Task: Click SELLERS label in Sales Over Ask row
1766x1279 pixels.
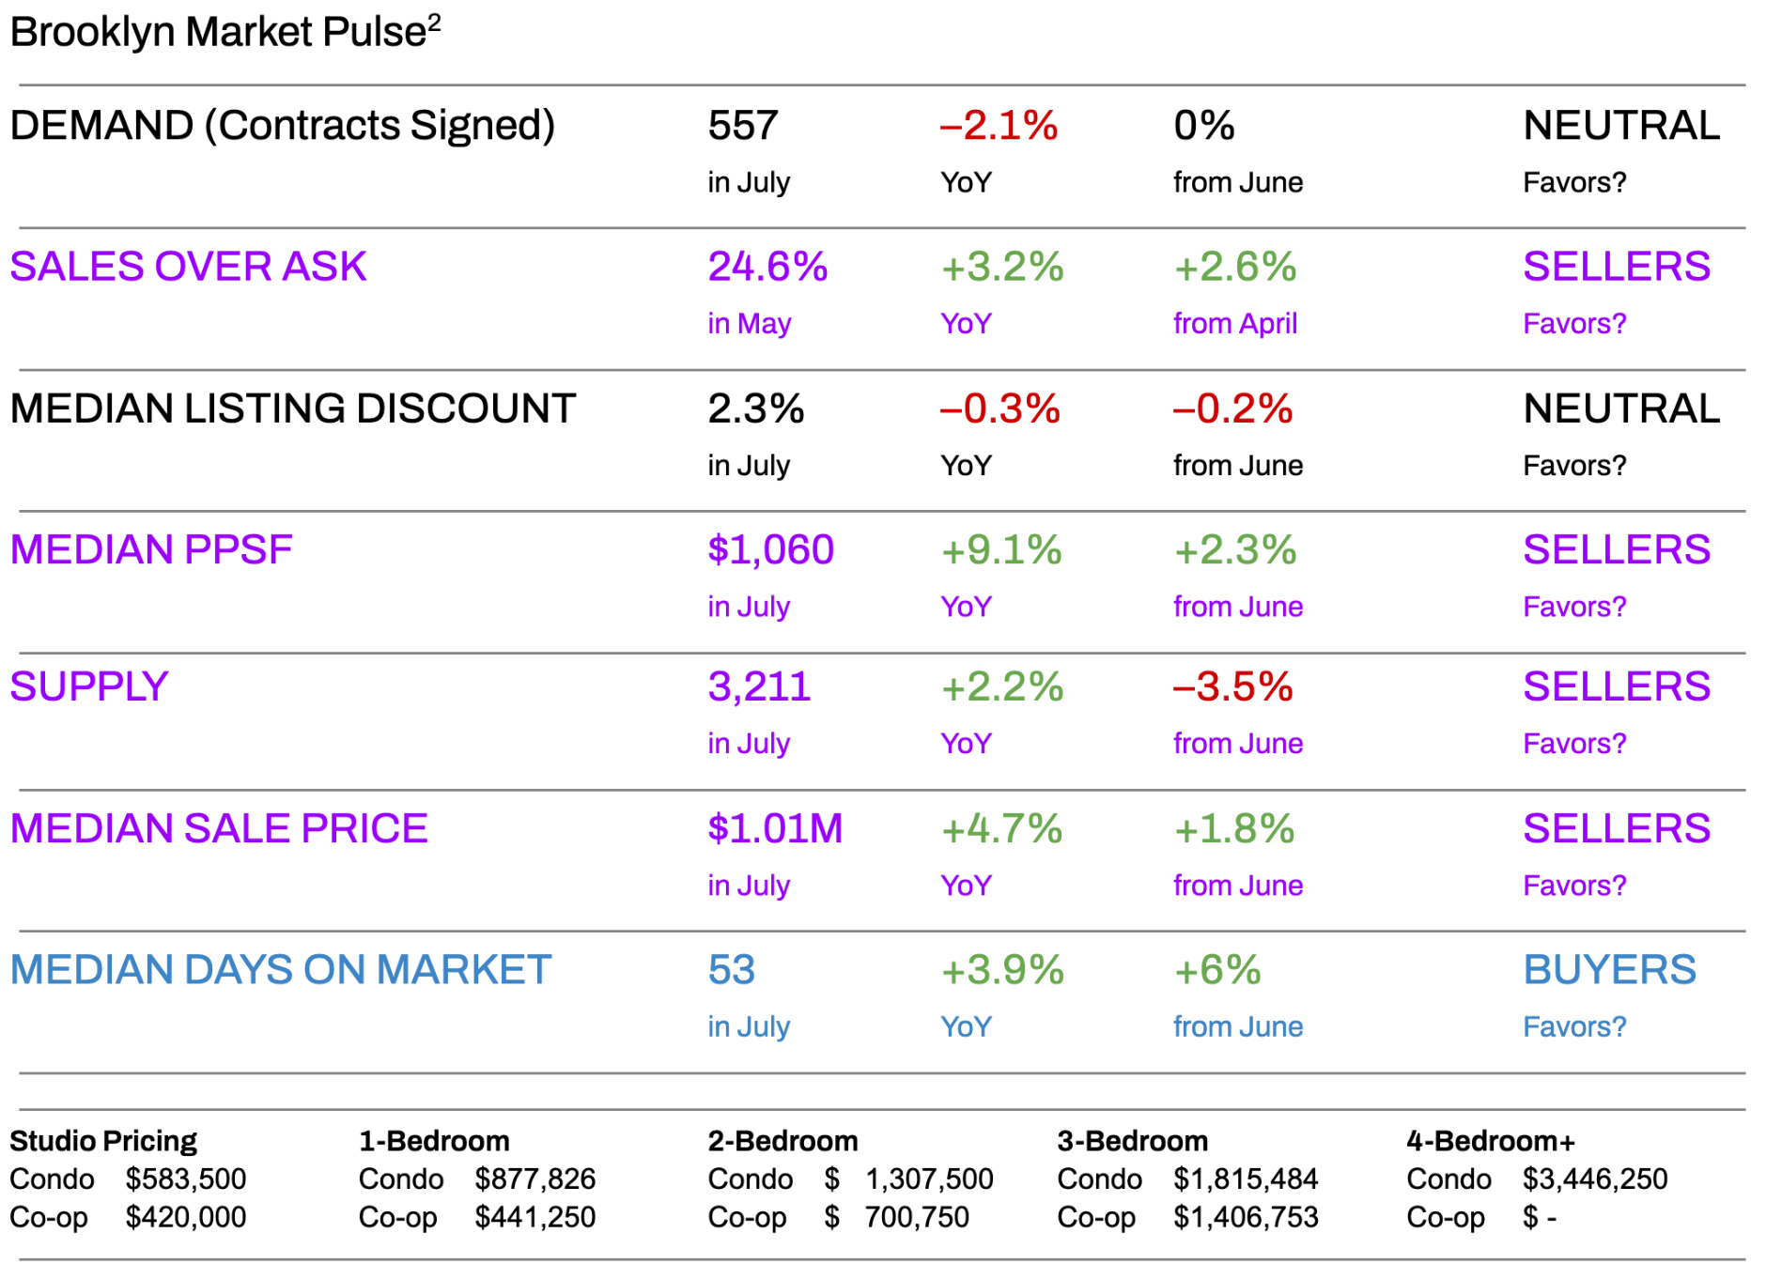Action: pyautogui.click(x=1616, y=267)
